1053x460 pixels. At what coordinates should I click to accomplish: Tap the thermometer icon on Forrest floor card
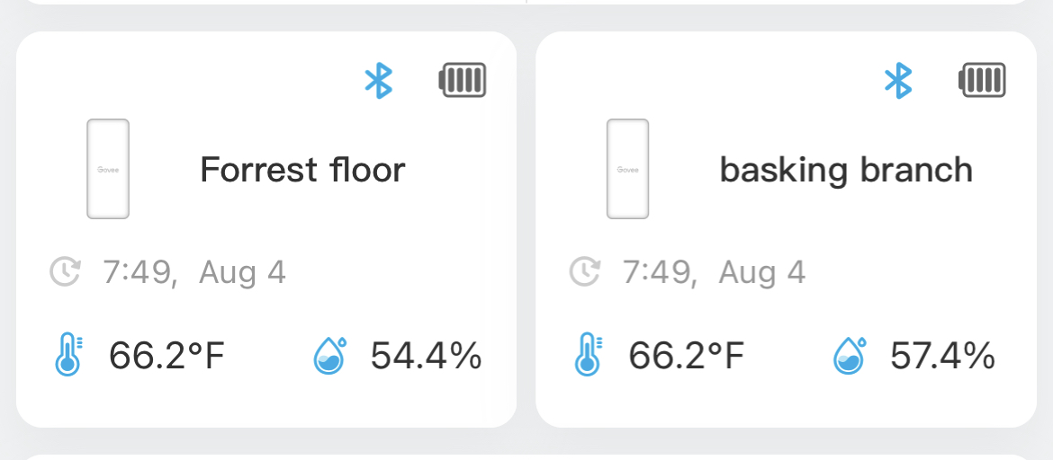[x=68, y=354]
